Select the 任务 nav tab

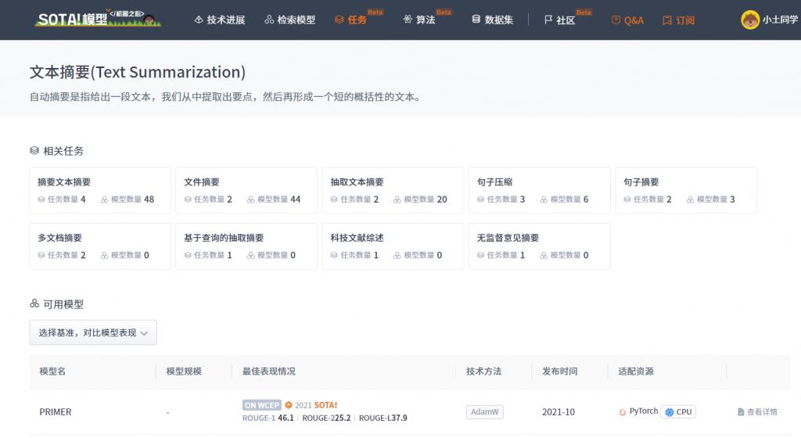[350, 20]
